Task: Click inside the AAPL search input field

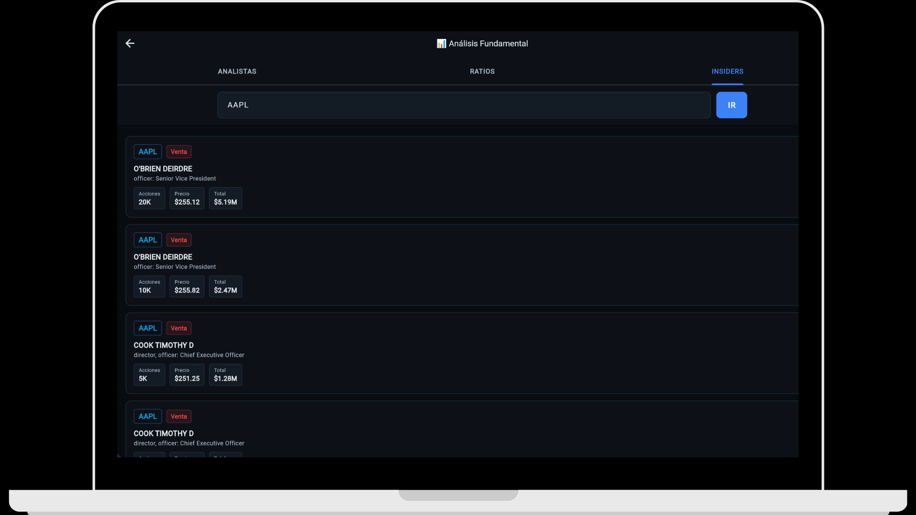Action: (x=463, y=105)
